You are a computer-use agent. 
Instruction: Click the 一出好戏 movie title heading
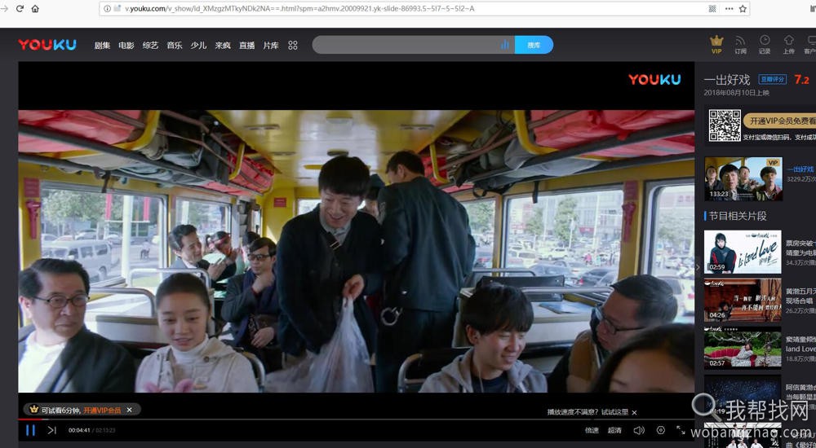(x=727, y=80)
